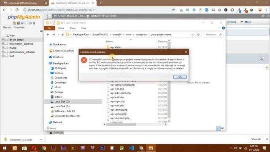Close the 'Location is not available' dialog
The width and height of the screenshot is (270, 152).
(186, 52)
